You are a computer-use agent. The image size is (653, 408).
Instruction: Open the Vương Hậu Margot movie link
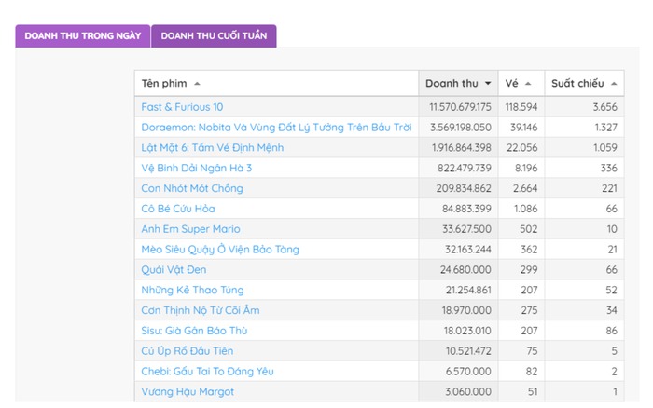click(x=188, y=392)
